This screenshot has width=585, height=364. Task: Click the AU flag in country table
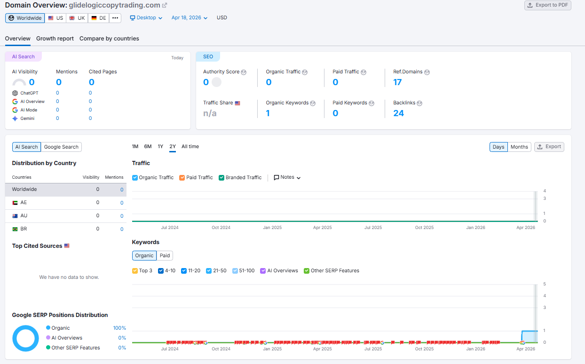tap(15, 216)
